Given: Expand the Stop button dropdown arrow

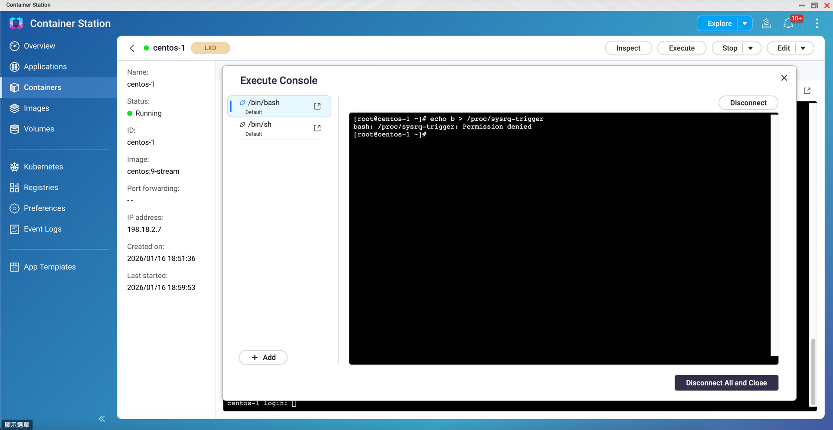Looking at the screenshot, I should (751, 48).
